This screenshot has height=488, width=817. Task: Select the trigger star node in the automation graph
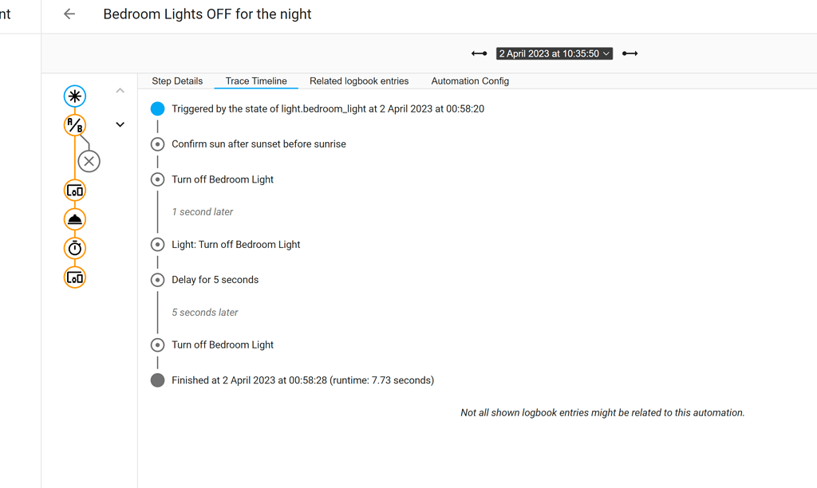[74, 96]
